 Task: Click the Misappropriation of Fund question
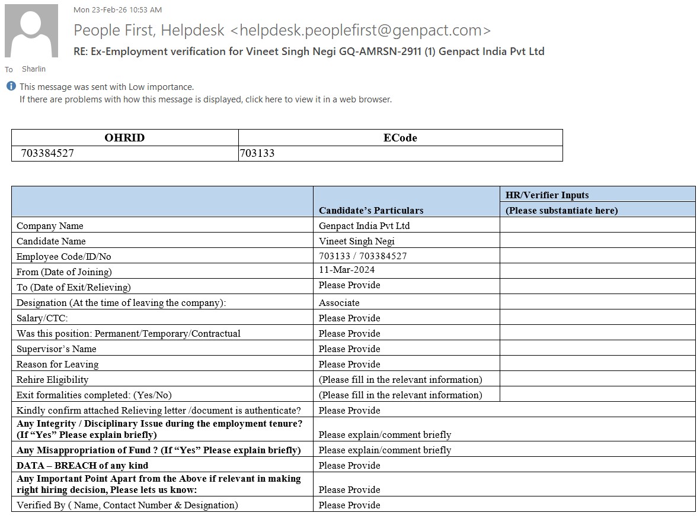click(x=158, y=450)
